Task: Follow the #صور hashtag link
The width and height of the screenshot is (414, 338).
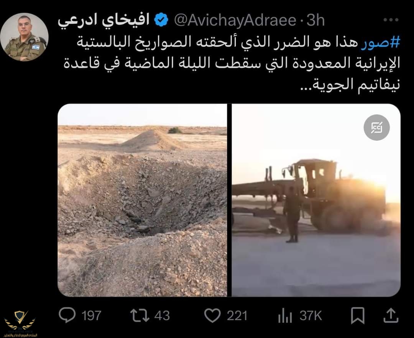Action: click(380, 42)
